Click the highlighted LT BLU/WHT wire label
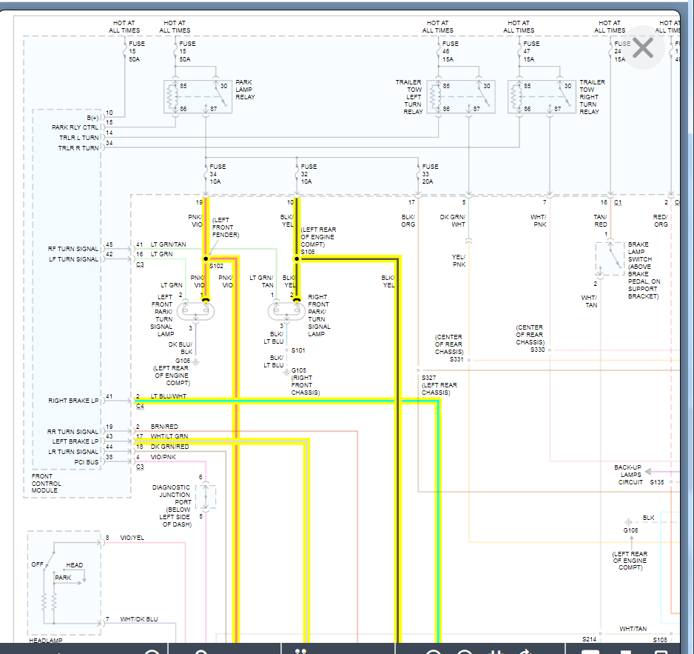This screenshot has width=694, height=654. pyautogui.click(x=169, y=397)
